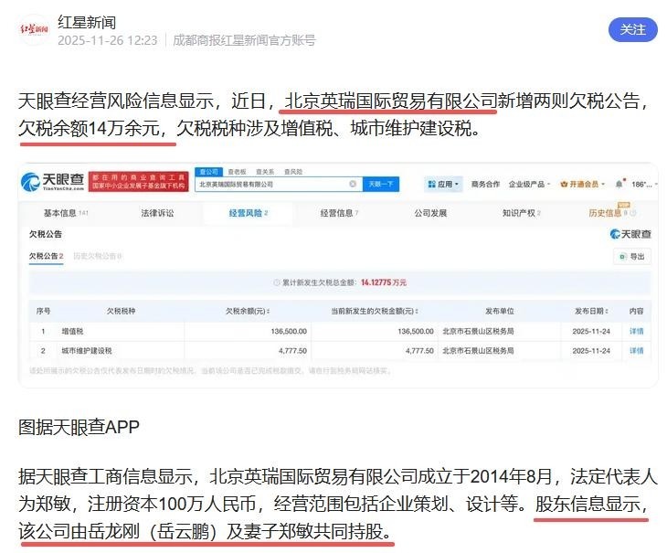Click the 导出 export icon button

(630, 257)
